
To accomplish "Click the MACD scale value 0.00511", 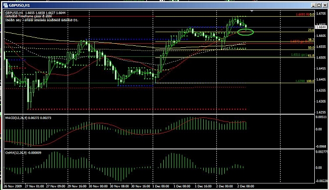I will (321, 117).
